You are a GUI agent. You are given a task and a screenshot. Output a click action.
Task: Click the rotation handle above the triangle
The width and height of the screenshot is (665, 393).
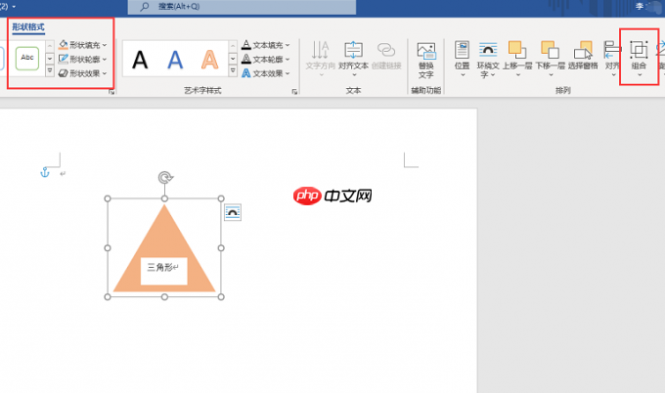pos(165,177)
